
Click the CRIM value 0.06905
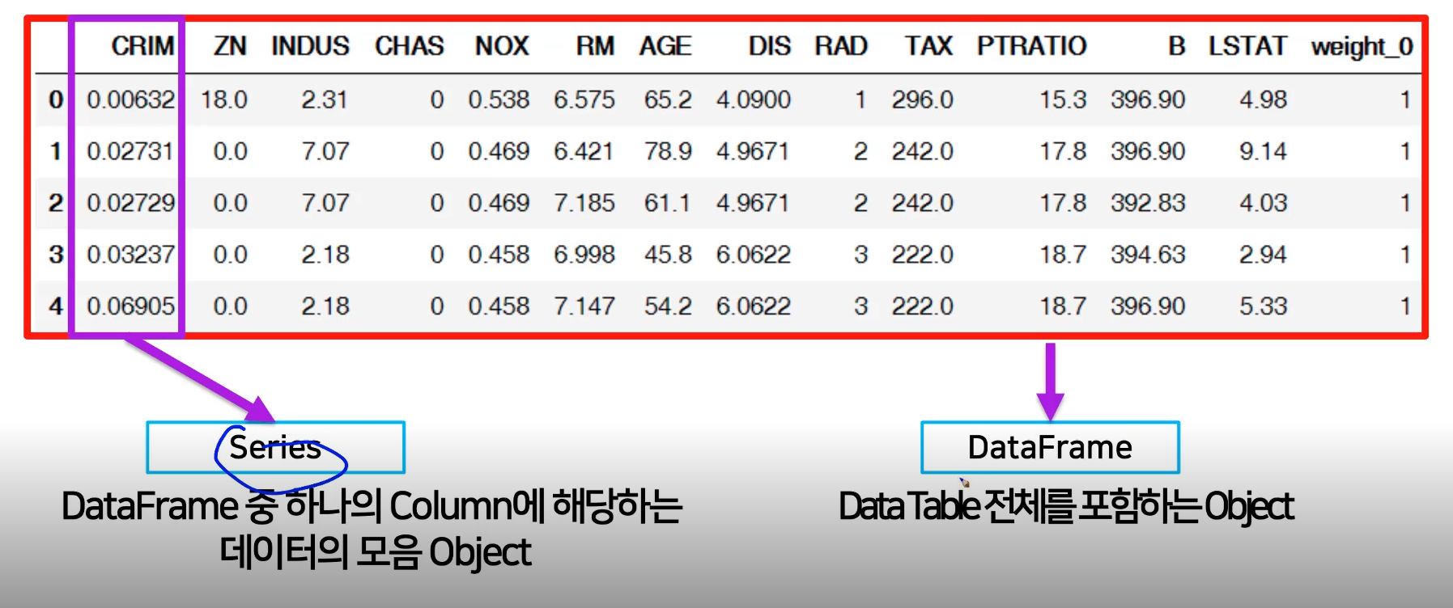(130, 306)
